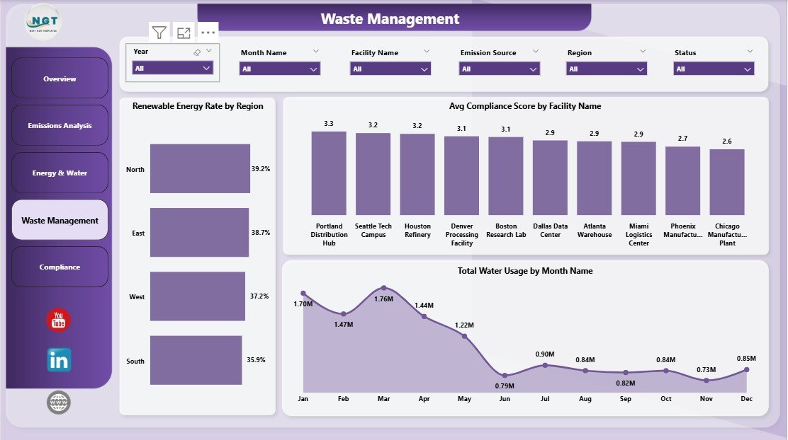This screenshot has height=440, width=788.
Task: Click the LinkedIn icon
Action: point(59,360)
